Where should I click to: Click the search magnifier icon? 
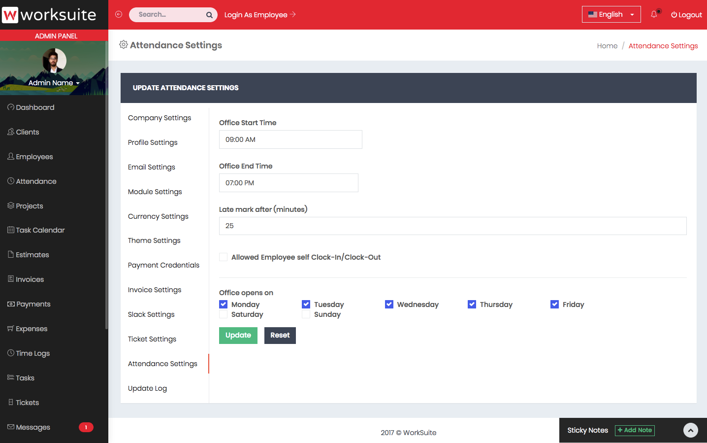(209, 15)
